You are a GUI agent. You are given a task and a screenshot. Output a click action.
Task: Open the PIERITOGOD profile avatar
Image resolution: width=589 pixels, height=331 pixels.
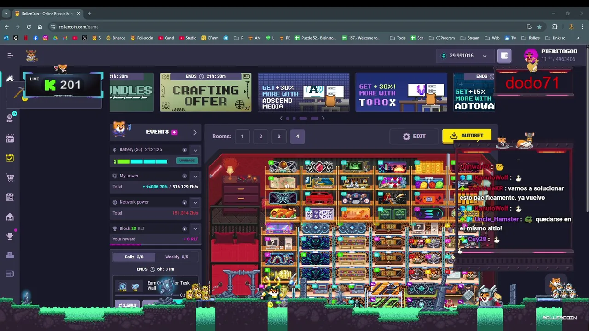(531, 56)
